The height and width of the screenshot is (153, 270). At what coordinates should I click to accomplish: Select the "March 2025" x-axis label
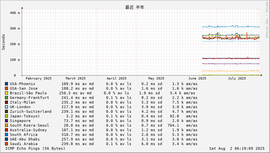[76, 78]
